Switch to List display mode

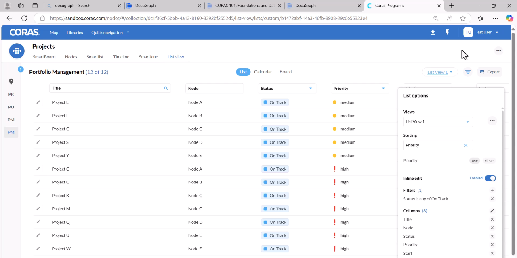point(243,72)
